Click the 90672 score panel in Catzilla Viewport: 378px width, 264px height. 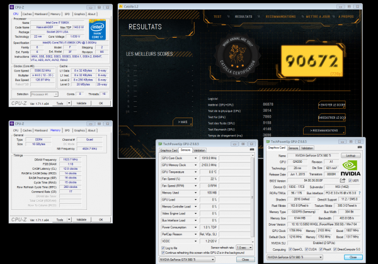click(x=312, y=61)
